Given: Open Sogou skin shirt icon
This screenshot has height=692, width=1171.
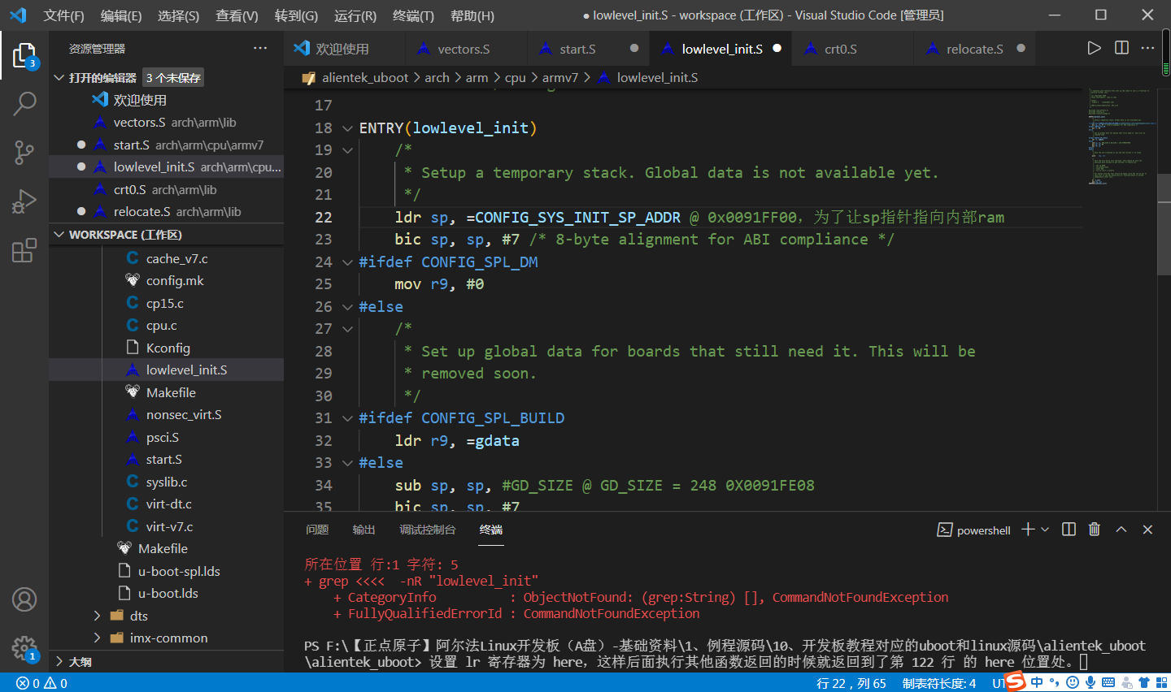Looking at the screenshot, I should click(1144, 683).
